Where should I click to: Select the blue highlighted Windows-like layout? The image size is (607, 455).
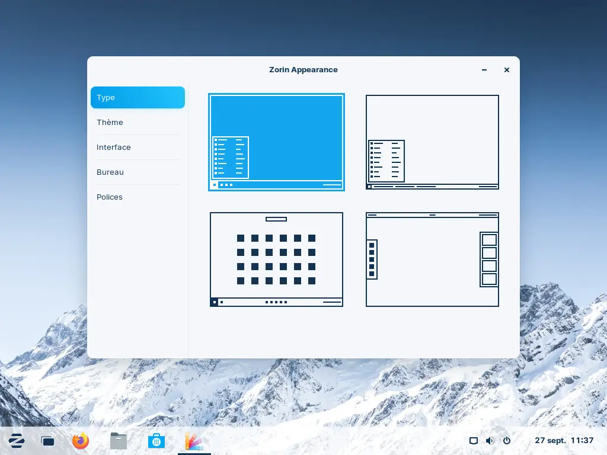[x=276, y=142]
